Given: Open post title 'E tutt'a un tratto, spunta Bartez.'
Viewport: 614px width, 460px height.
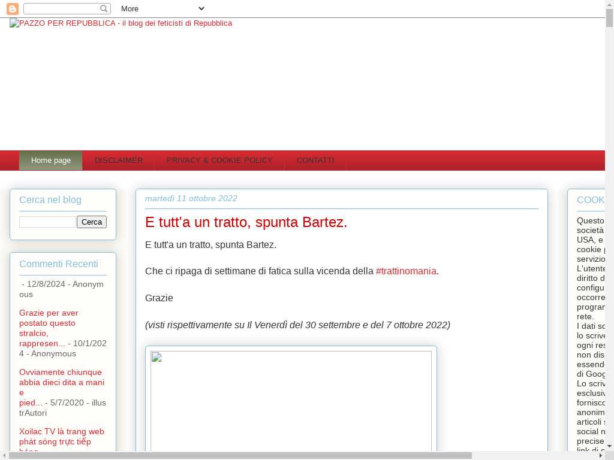Looking at the screenshot, I should point(246,222).
